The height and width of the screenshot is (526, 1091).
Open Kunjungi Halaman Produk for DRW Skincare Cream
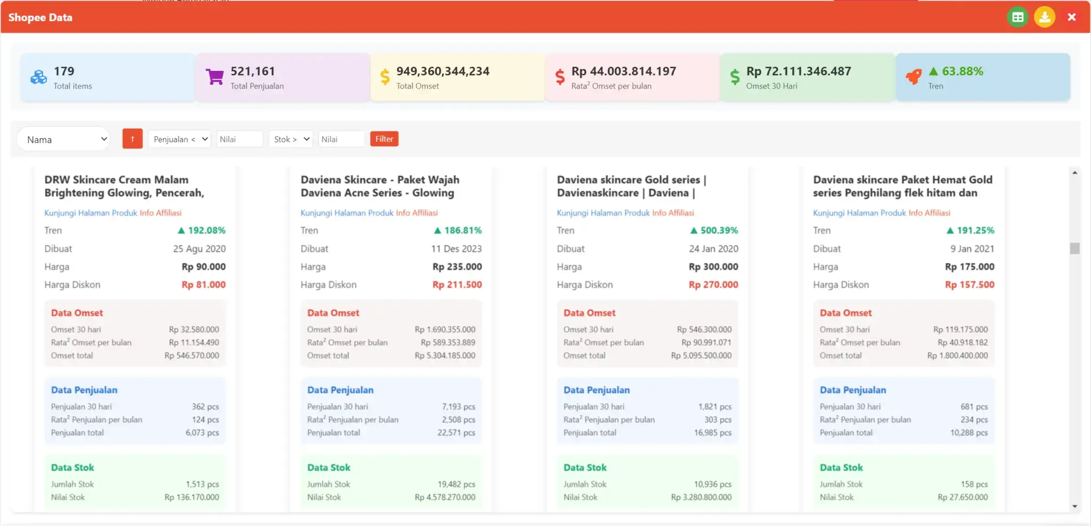[91, 213]
